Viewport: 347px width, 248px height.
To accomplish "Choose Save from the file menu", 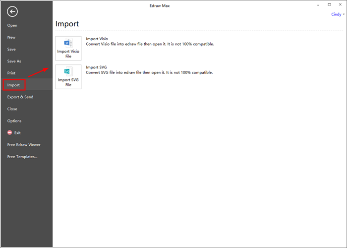I will pyautogui.click(x=11, y=50).
